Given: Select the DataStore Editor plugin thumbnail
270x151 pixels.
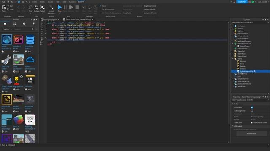Looking at the screenshot, I should (30, 39).
